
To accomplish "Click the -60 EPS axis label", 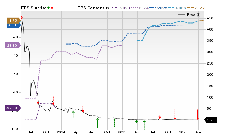I will (x=15, y=74).
